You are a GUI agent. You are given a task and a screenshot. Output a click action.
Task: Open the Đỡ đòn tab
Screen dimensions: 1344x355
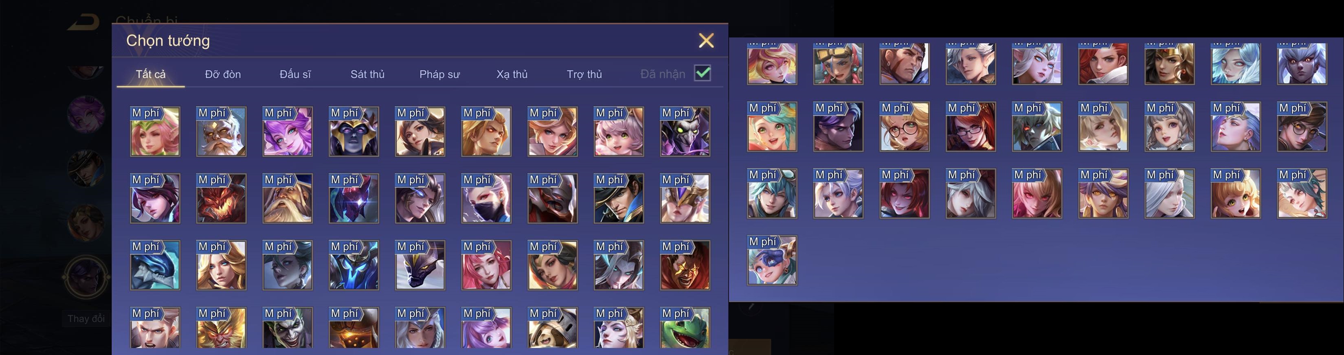point(223,74)
